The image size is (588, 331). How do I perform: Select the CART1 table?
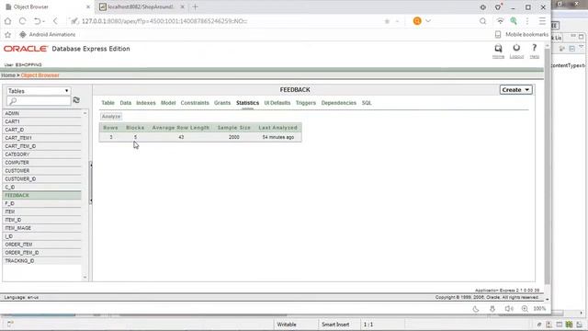tap(42, 121)
